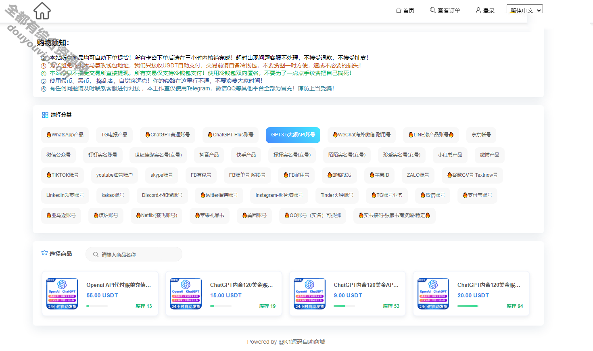Pick 煤炉账号 category
The image size is (593, 351).
click(106, 215)
